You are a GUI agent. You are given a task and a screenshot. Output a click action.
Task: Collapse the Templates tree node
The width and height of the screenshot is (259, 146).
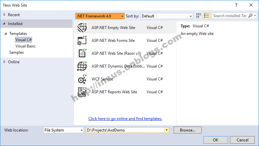pos(6,34)
